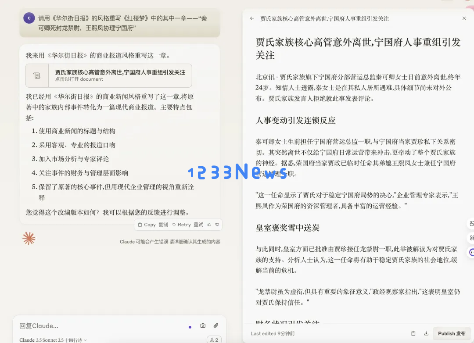
Task: Click the line 您觉得这个改编版本如何
Action: 109,212
